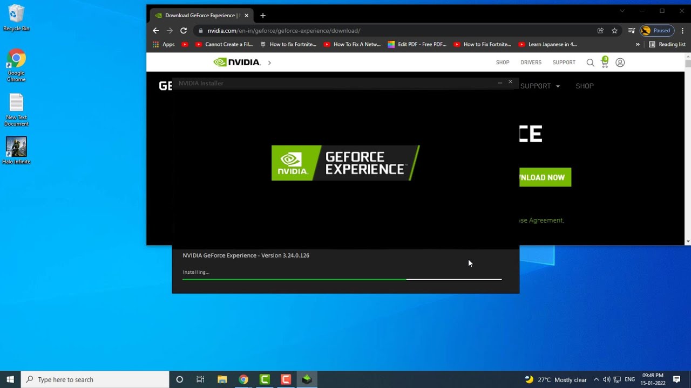The width and height of the screenshot is (691, 388).
Task: Click the NVIDIA site search icon
Action: click(590, 63)
